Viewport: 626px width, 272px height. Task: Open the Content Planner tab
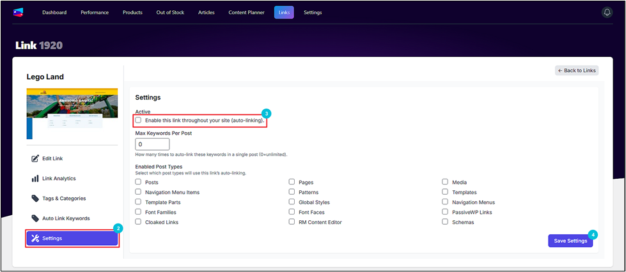click(246, 12)
